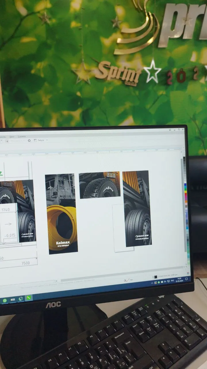Viewport: 207px width, 369px height.
Task: Click the black outline color box in status bar
Action: pos(156,277)
